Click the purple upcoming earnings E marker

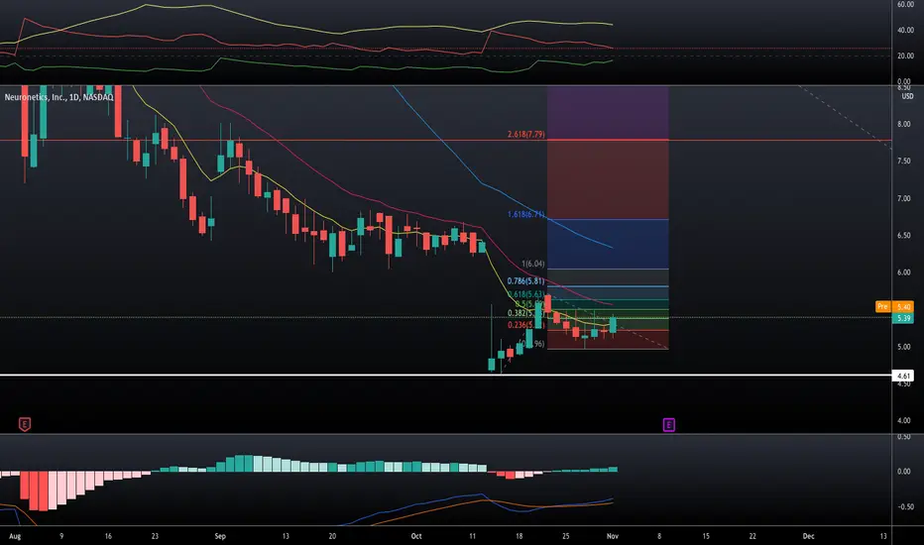[668, 425]
